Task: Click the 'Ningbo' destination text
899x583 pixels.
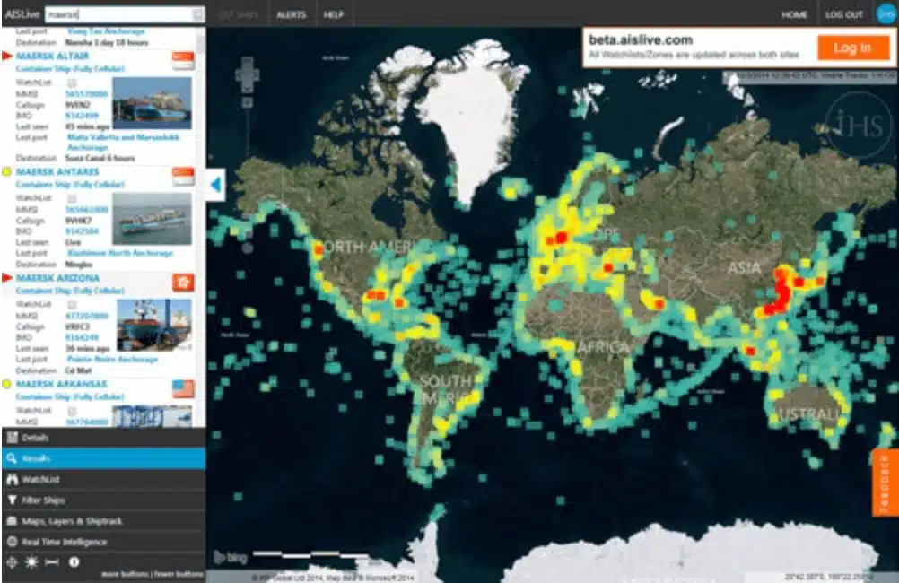Action: click(x=79, y=265)
